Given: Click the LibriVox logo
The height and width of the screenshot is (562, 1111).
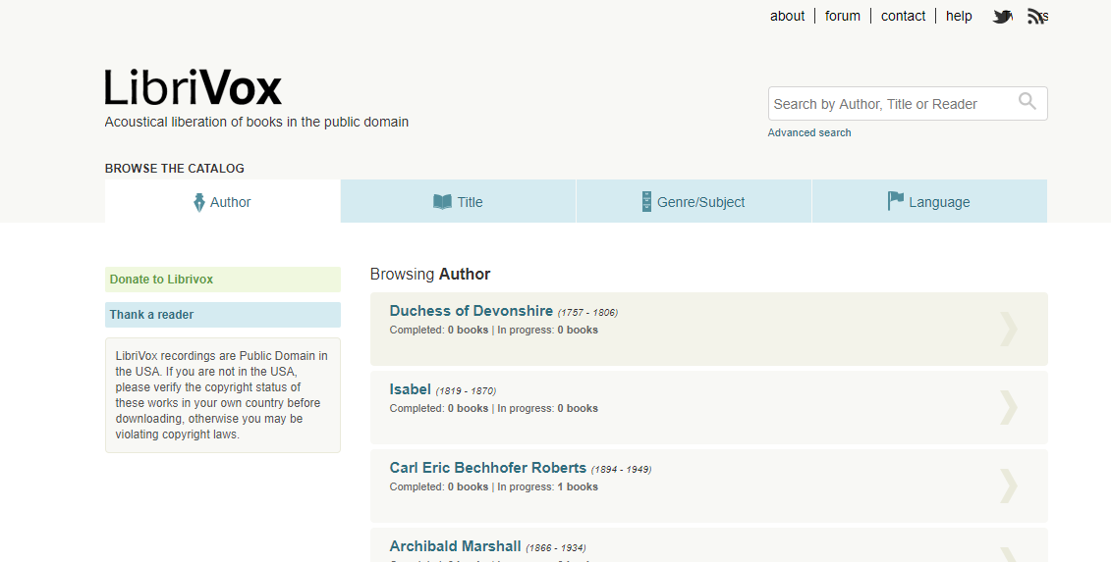Looking at the screenshot, I should 194,87.
